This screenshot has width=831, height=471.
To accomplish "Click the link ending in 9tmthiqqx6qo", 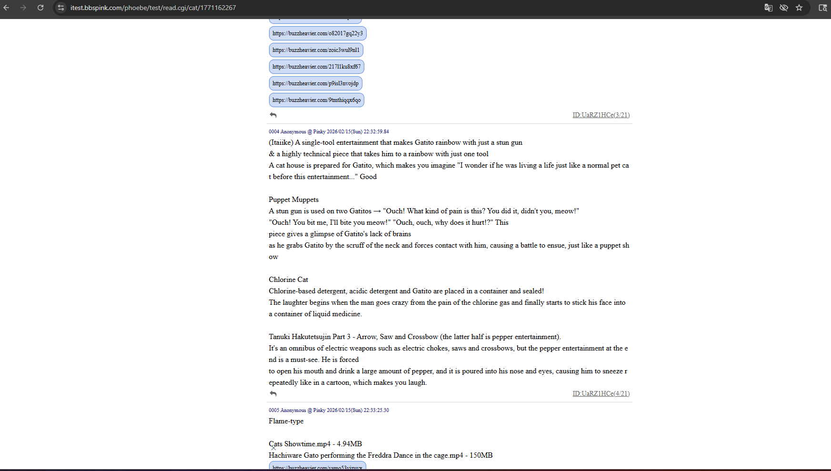I will pos(316,100).
